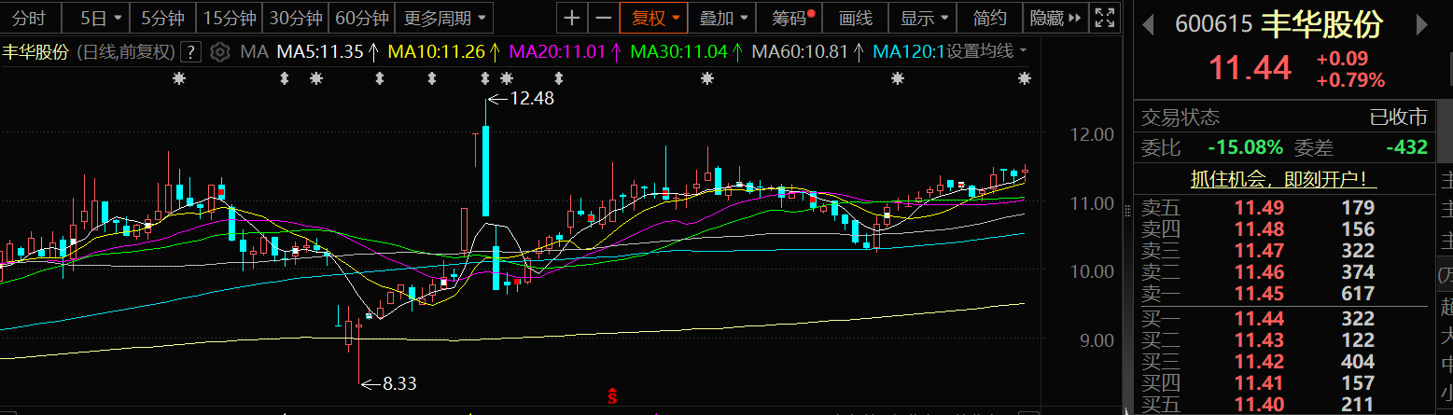This screenshot has width=1453, height=415.
Task: Click the 抓住机会,即刻开户 link
Action: click(1283, 179)
